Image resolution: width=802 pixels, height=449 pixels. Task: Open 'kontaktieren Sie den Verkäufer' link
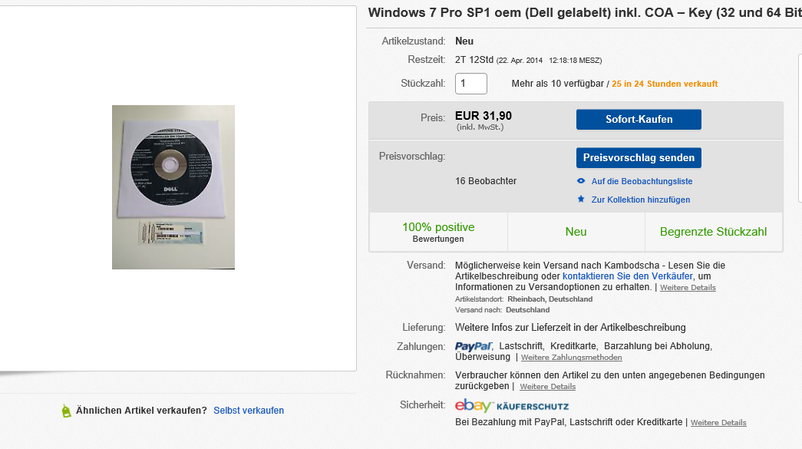[628, 276]
